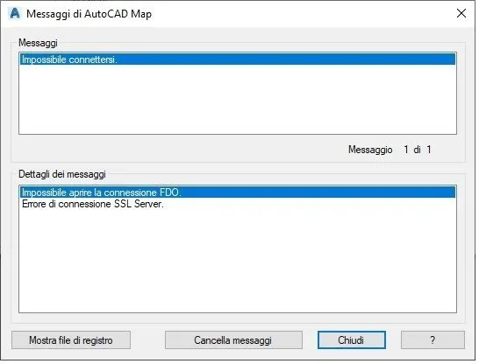Open help with the ? button
The height and width of the screenshot is (364, 479).
tap(433, 339)
